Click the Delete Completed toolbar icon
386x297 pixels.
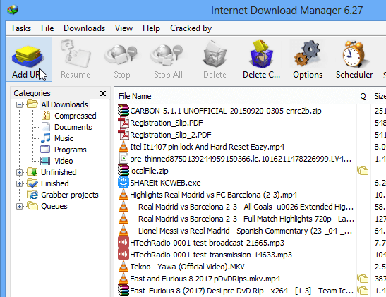(261, 54)
